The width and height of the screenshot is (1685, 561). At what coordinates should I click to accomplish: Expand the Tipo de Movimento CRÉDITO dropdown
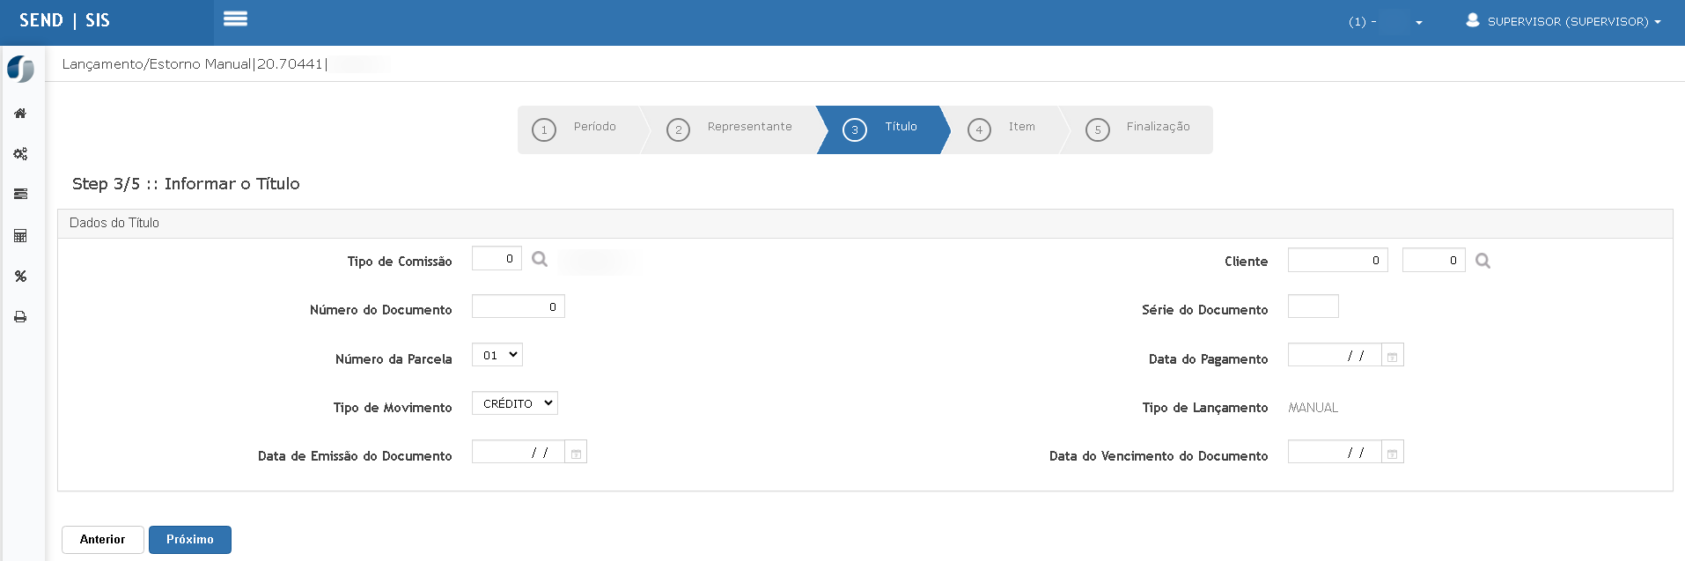tap(515, 403)
